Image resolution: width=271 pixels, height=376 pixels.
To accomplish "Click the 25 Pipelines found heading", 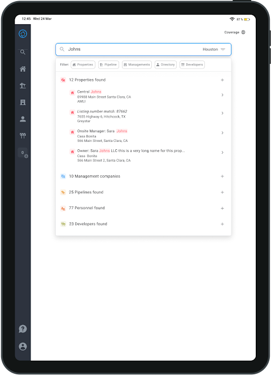I will coord(86,192).
